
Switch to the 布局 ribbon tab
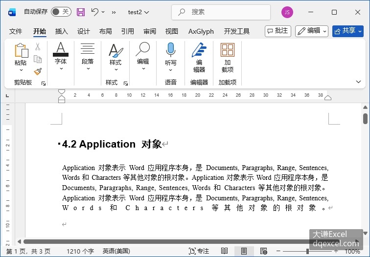(x=106, y=31)
